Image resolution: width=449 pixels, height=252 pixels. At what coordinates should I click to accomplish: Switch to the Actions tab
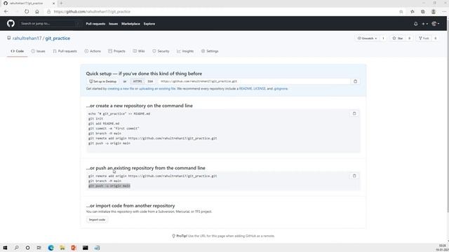[x=93, y=51]
